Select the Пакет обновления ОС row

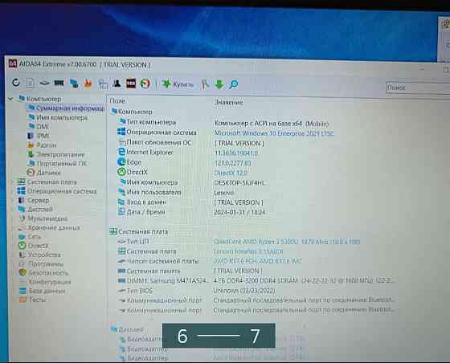point(190,142)
